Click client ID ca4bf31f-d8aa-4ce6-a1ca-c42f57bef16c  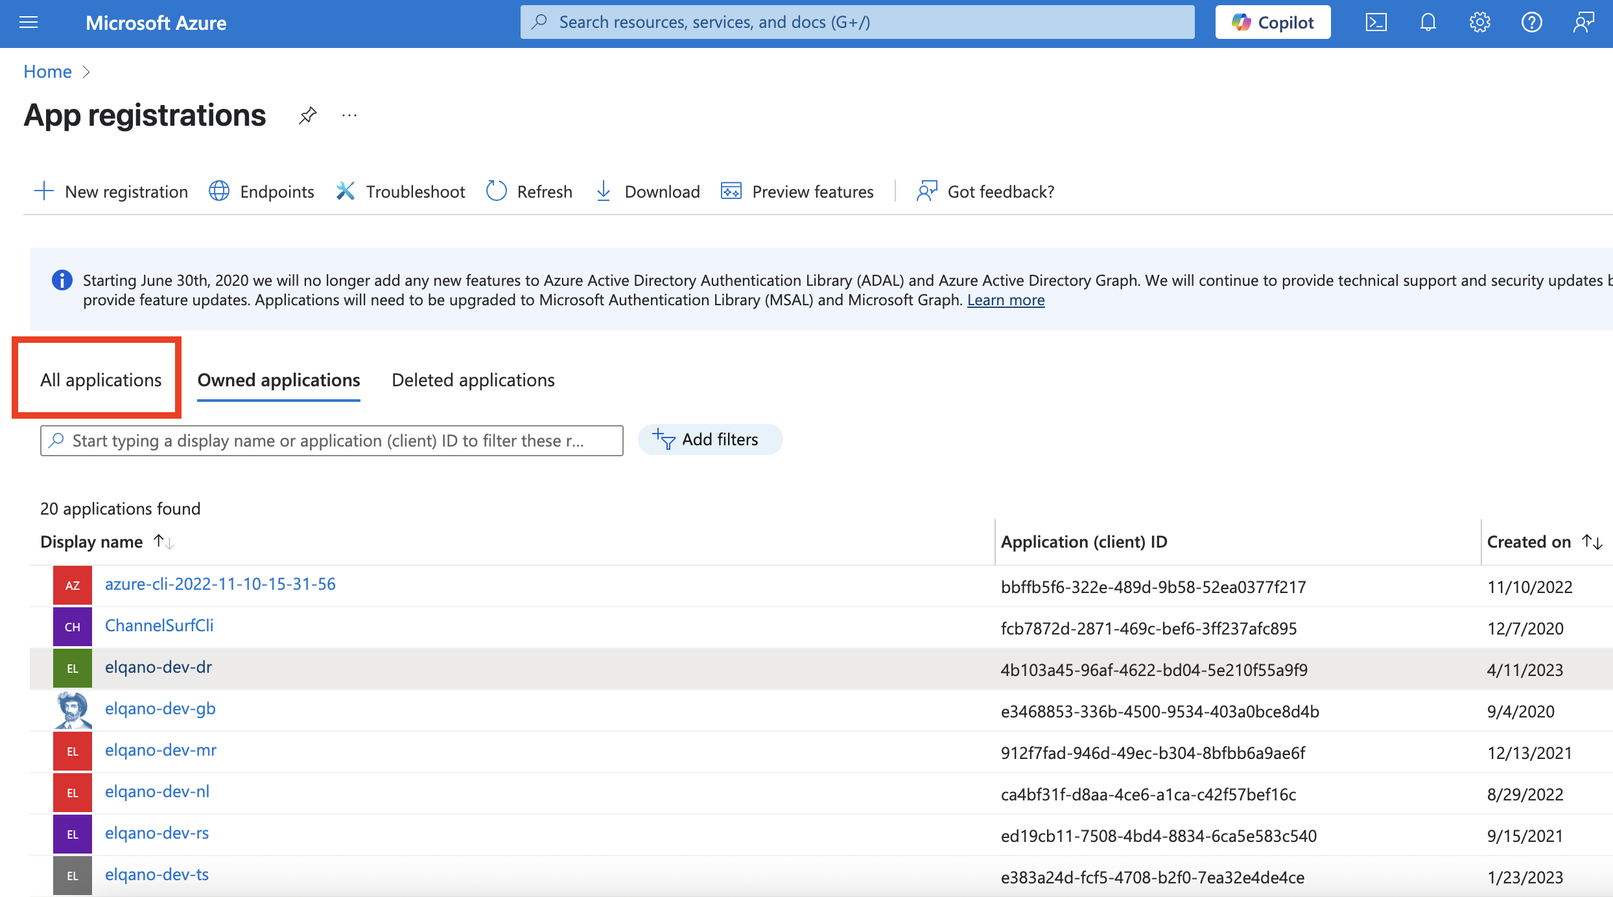pyautogui.click(x=1149, y=794)
